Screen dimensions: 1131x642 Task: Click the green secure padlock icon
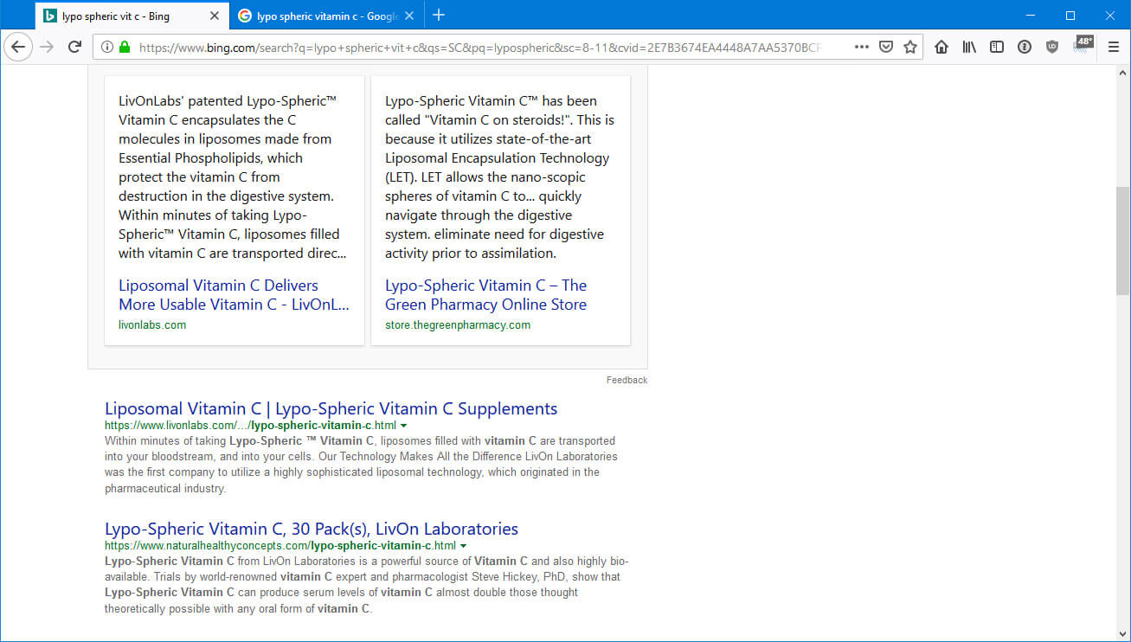[x=125, y=48]
